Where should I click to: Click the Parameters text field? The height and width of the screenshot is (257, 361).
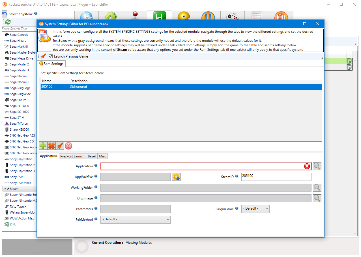136,209
